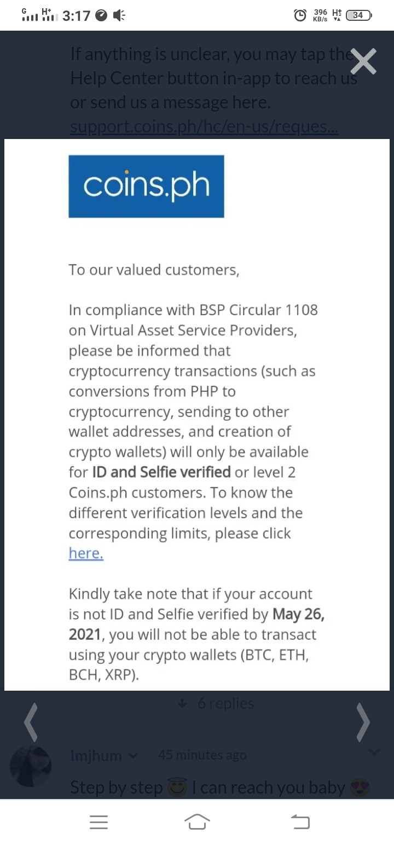394x845 pixels.
Task: Open the support.coins.ph help request link
Action: (x=204, y=127)
